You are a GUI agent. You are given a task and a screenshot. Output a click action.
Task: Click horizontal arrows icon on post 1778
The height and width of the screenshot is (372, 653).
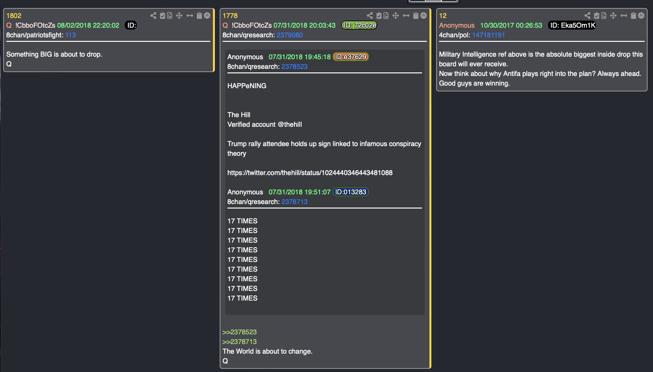(406, 15)
